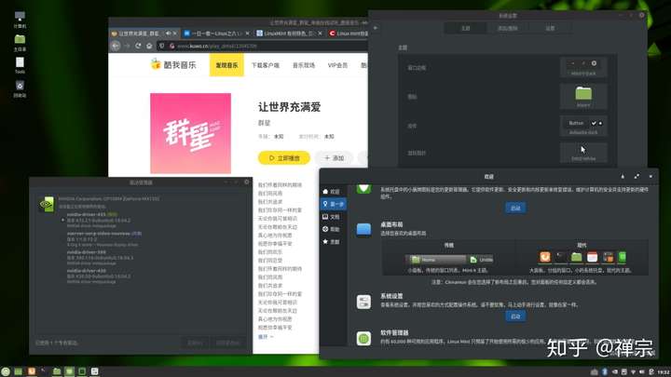The image size is (671, 377).
Task: Close the 一日一歌 browser tab
Action: [x=247, y=34]
